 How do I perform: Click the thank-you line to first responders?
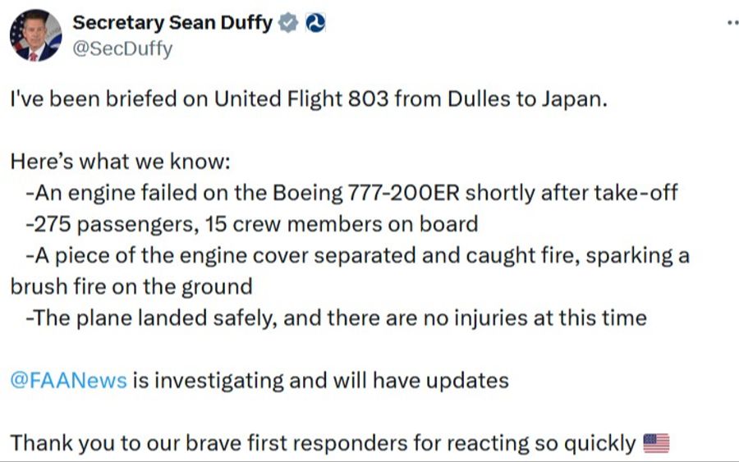coord(323,444)
